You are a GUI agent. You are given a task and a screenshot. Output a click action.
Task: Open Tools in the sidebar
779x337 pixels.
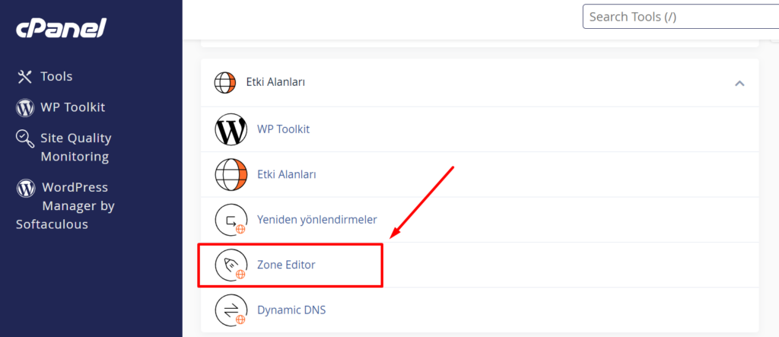(56, 77)
